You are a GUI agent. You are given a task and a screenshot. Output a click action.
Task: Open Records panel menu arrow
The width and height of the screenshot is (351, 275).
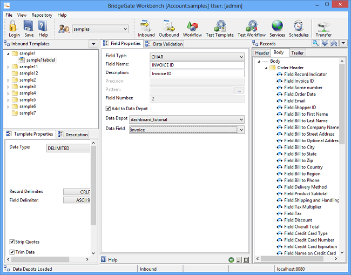pyautogui.click(x=343, y=43)
